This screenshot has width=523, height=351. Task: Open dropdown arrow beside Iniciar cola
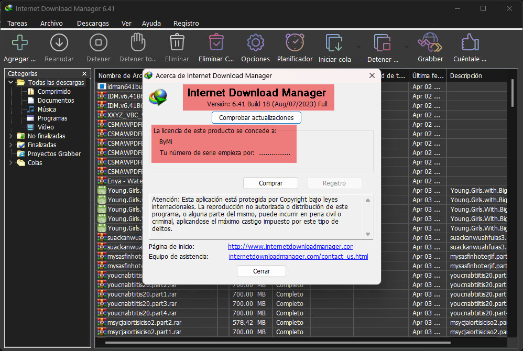359,47
